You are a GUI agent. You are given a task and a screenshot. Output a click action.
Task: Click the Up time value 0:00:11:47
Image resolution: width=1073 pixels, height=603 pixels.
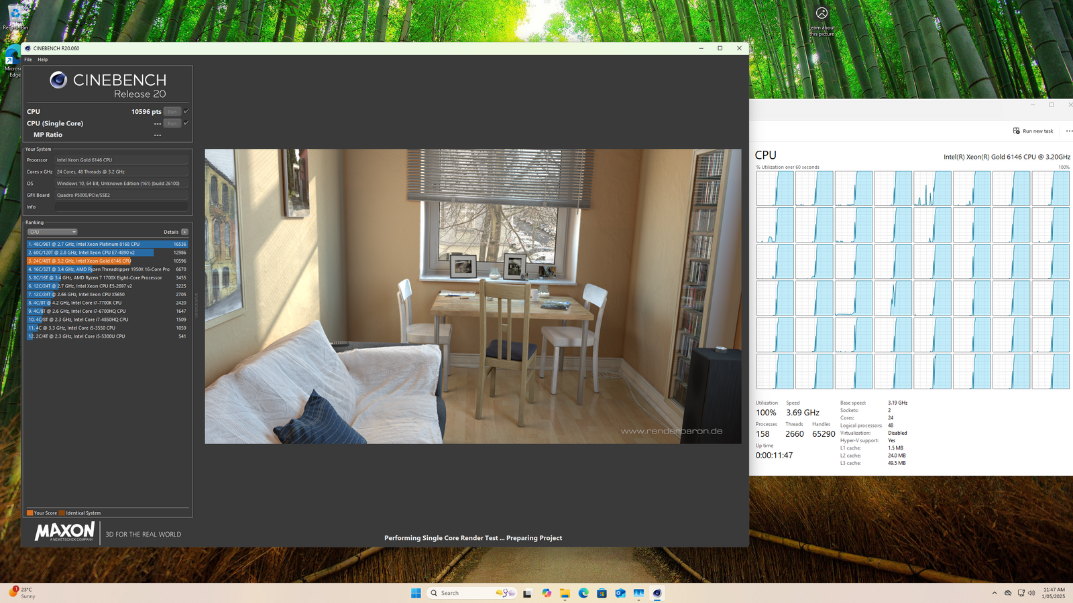(774, 456)
